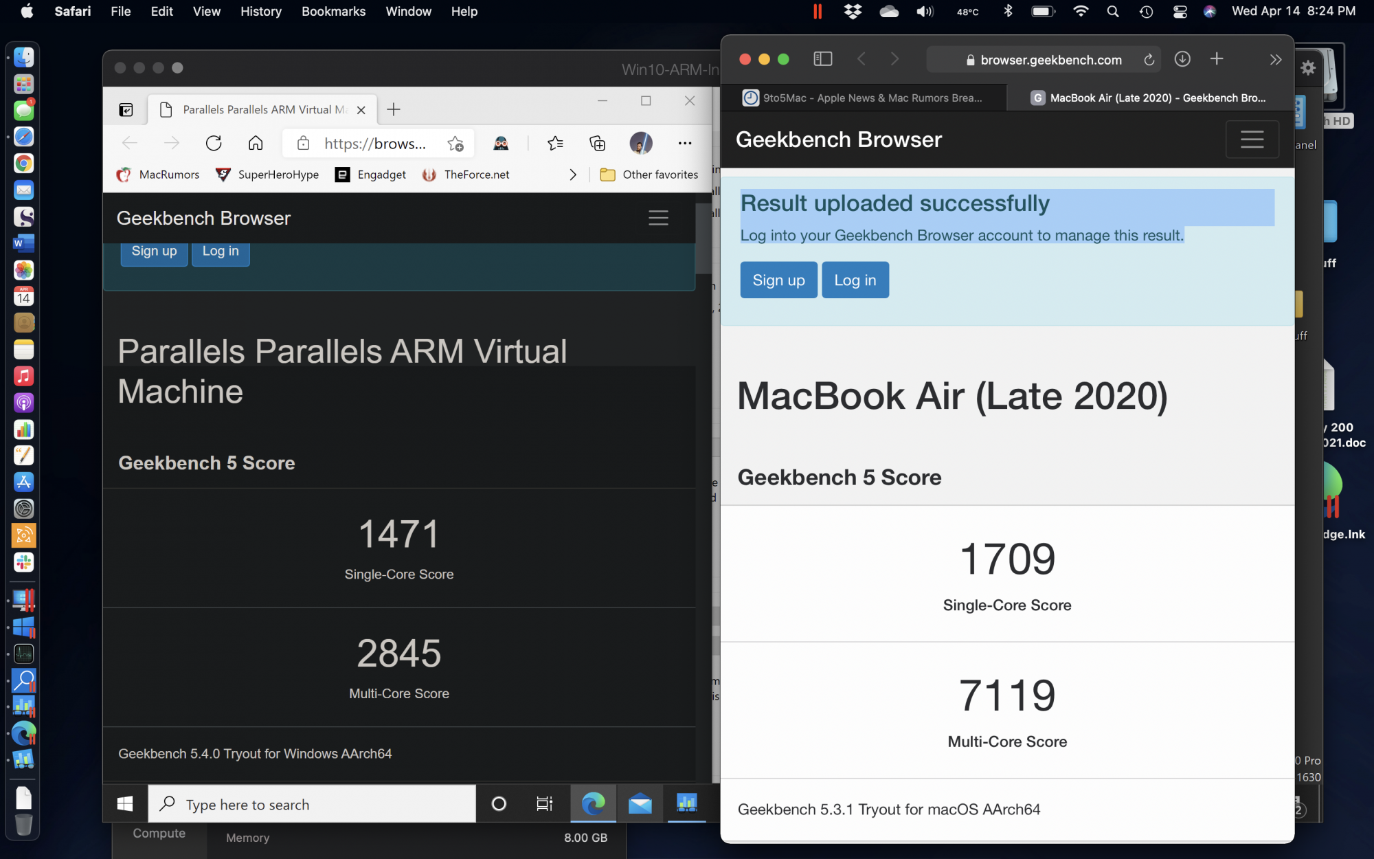Open Safari downloads icon
The width and height of the screenshot is (1374, 859).
1182,59
